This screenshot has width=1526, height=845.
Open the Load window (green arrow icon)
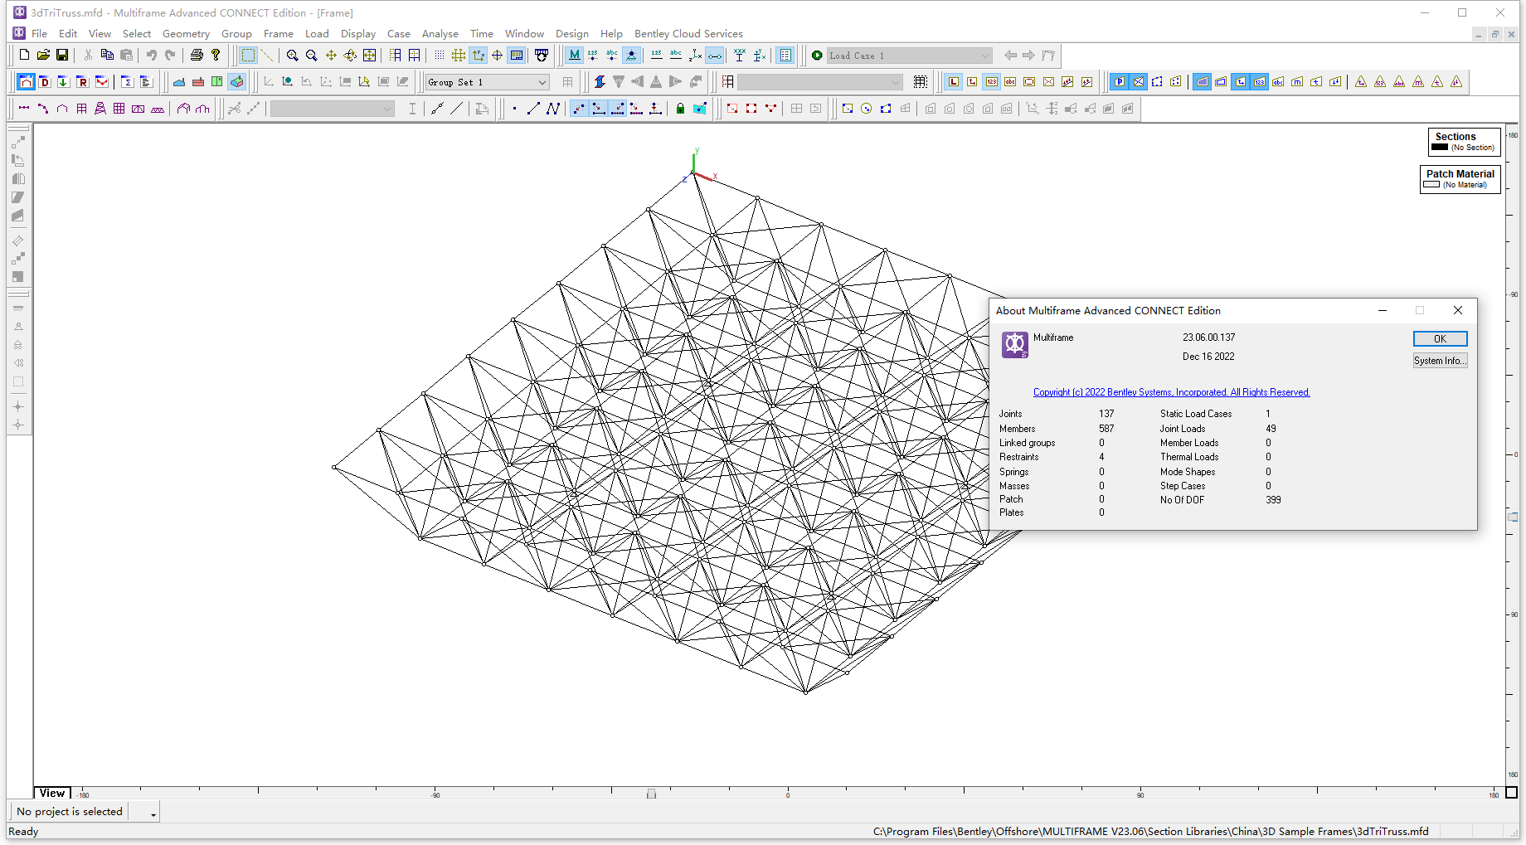click(63, 82)
